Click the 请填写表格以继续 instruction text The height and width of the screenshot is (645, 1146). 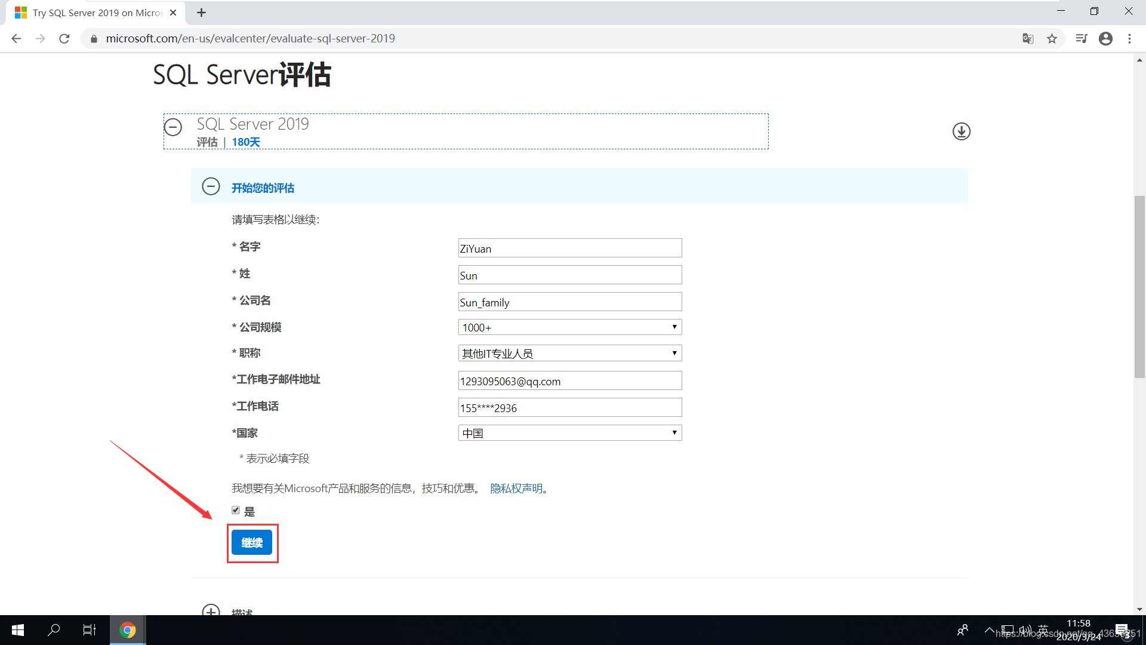point(276,220)
